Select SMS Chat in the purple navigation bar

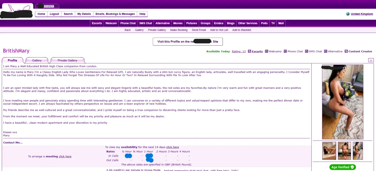[146, 23]
